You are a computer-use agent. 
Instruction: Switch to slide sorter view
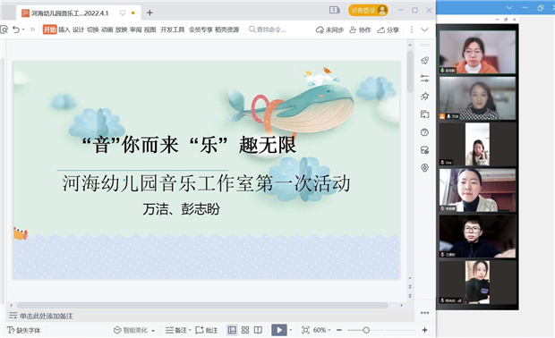coord(245,330)
